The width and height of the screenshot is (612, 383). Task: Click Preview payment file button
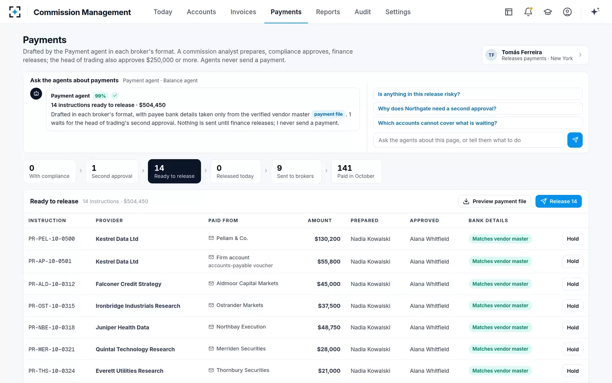[x=495, y=201]
